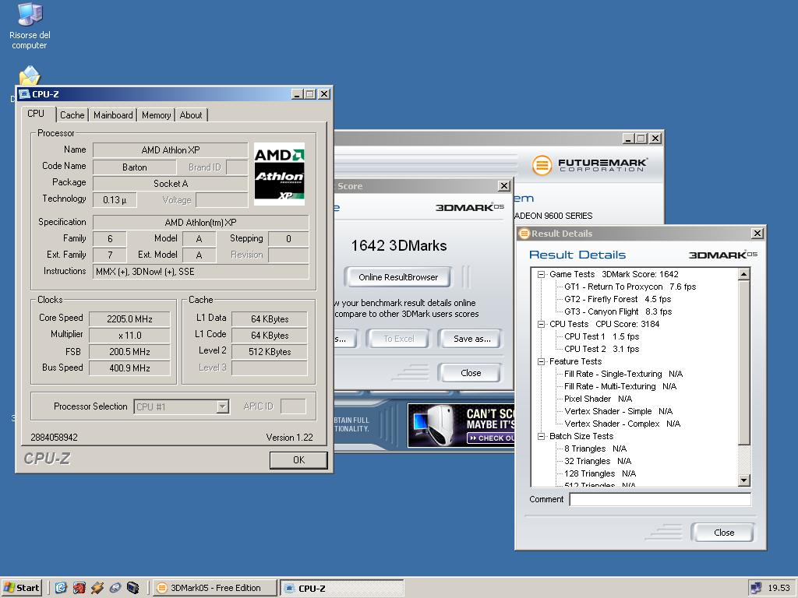Open the Processor Selection dropdown
This screenshot has width=798, height=598.
[x=222, y=406]
